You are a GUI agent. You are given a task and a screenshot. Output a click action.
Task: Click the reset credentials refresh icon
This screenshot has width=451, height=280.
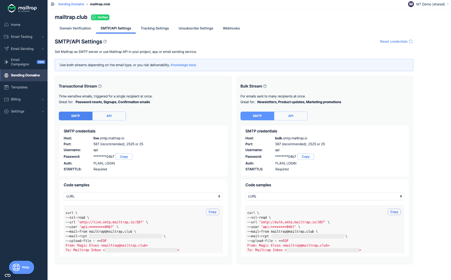[x=411, y=41]
